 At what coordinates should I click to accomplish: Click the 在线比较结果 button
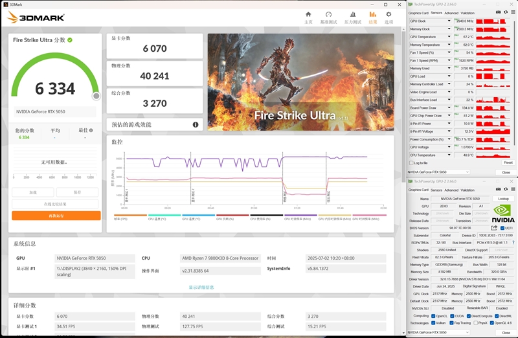coord(55,204)
